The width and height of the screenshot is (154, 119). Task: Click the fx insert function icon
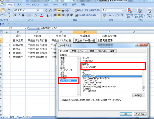[x=38, y=28]
